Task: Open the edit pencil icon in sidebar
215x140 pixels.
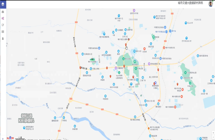Action: [3, 25]
